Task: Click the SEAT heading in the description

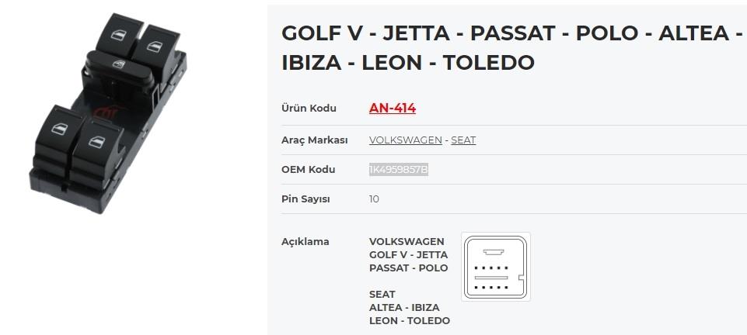Action: [382, 294]
